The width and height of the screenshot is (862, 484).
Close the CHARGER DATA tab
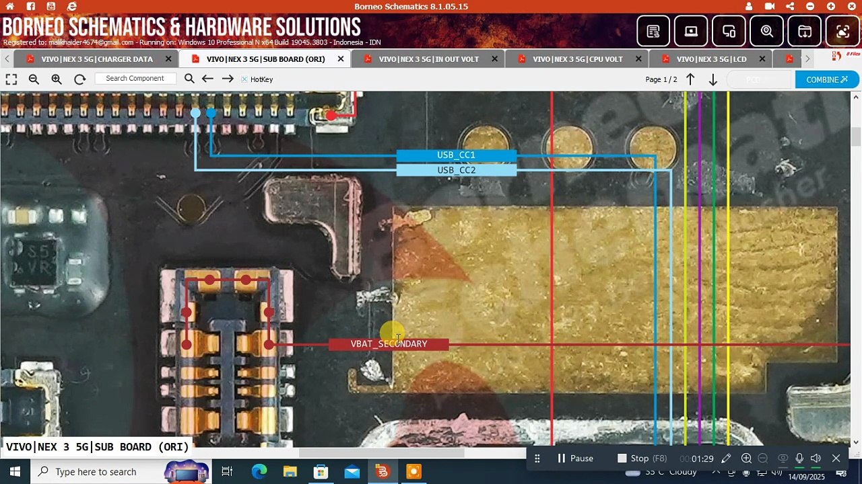[168, 59]
